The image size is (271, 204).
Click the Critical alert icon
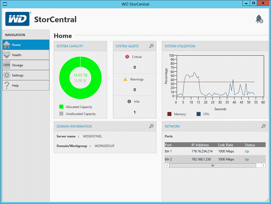coord(127,57)
